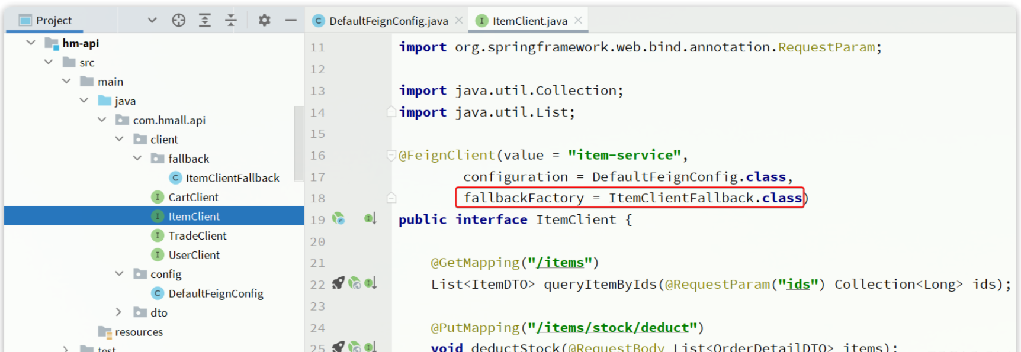
Task: Toggle code fold marker at line 16
Action: [x=391, y=156]
